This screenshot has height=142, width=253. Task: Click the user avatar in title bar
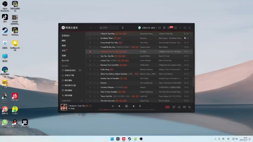point(139,28)
